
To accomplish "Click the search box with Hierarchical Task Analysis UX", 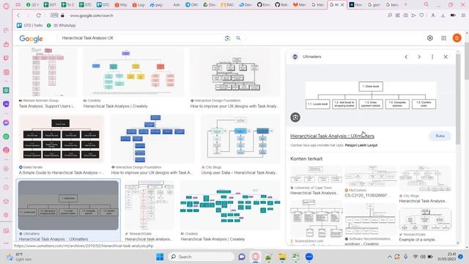I will [141, 38].
